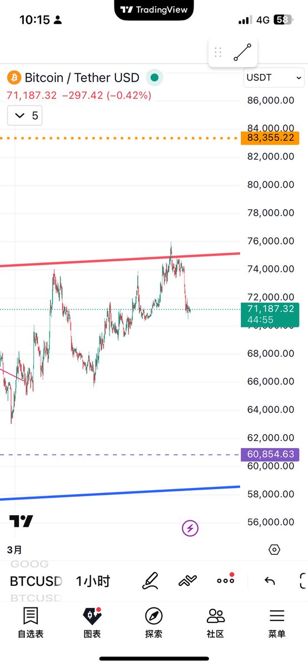Select the trend line drawing tool
This screenshot has height=667, width=308.
243,52
